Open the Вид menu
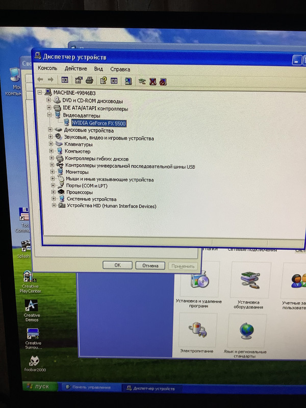Viewport: 306px width, 408px height. (98, 69)
